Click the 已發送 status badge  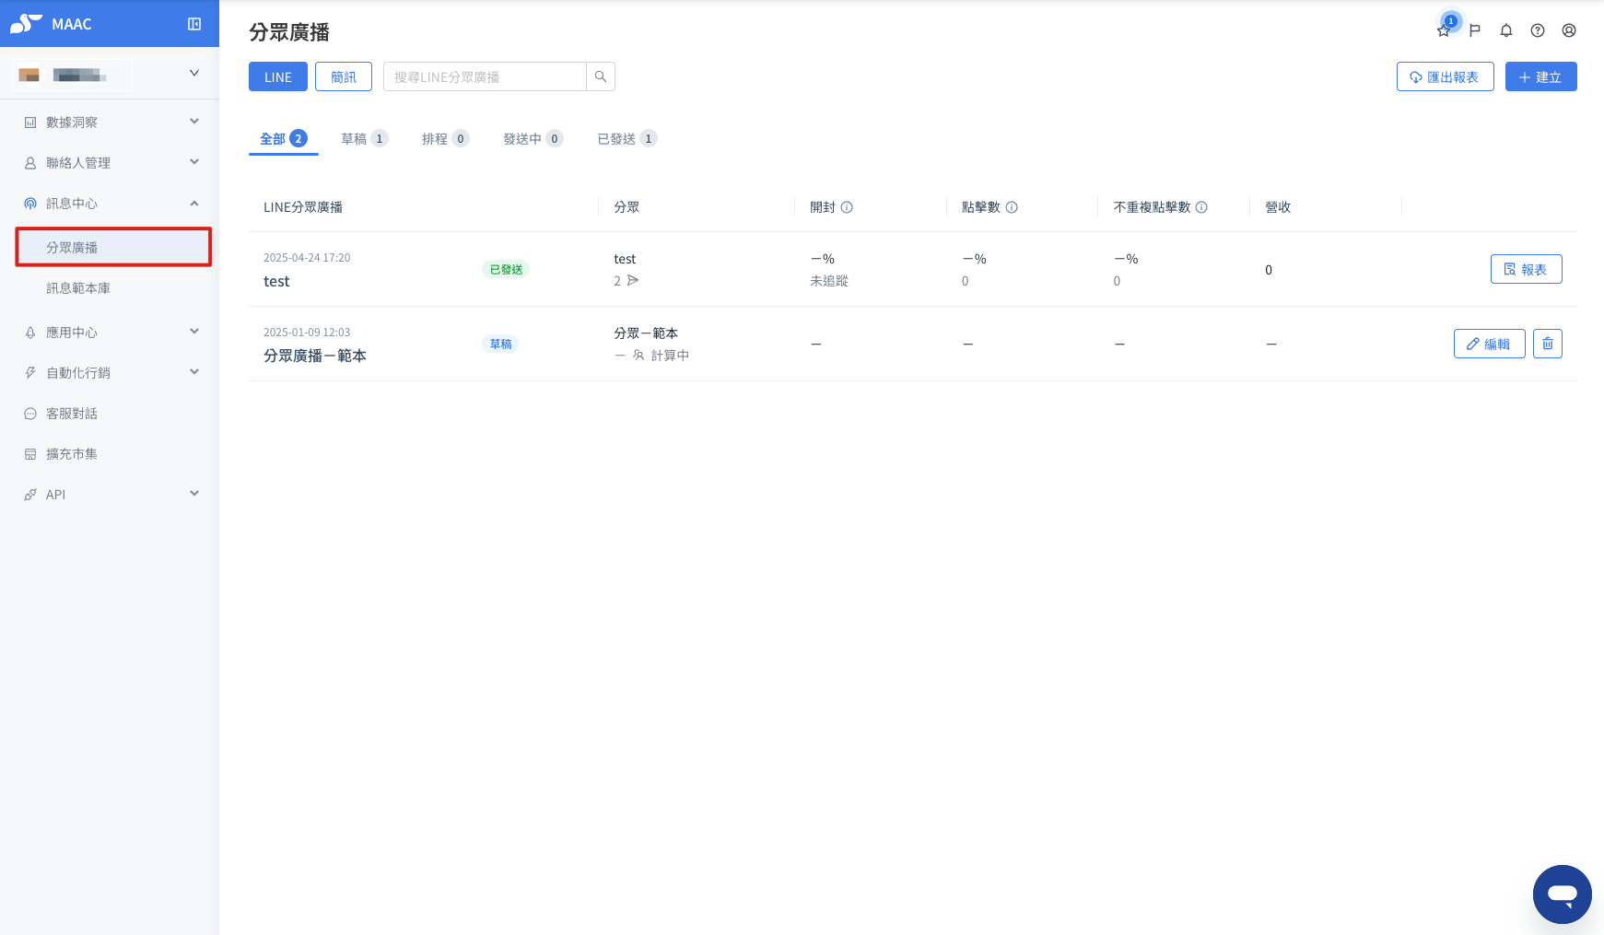(x=506, y=270)
